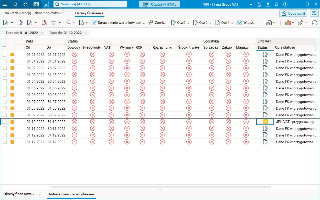The width and height of the screenshot is (320, 200).
Task: Open the help question mark icon
Action: (x=285, y=4)
